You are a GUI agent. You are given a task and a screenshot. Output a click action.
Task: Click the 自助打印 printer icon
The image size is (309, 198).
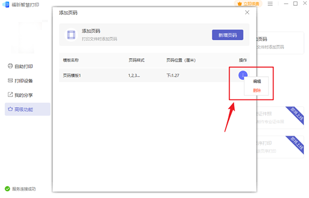point(10,66)
